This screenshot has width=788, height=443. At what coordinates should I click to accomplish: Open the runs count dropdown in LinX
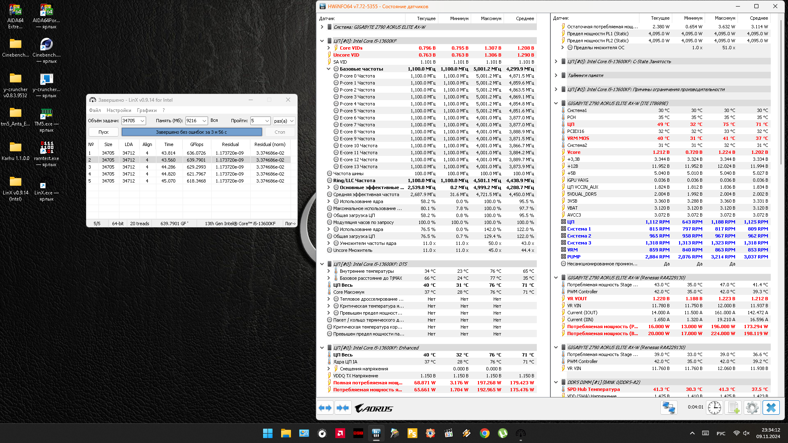pos(267,121)
